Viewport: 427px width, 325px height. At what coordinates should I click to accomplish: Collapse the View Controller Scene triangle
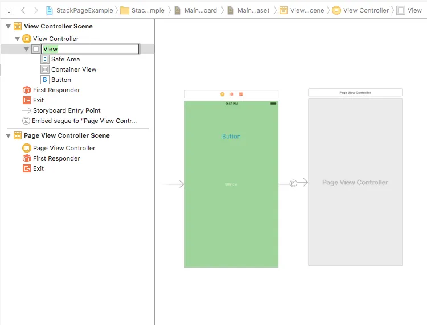coord(8,26)
